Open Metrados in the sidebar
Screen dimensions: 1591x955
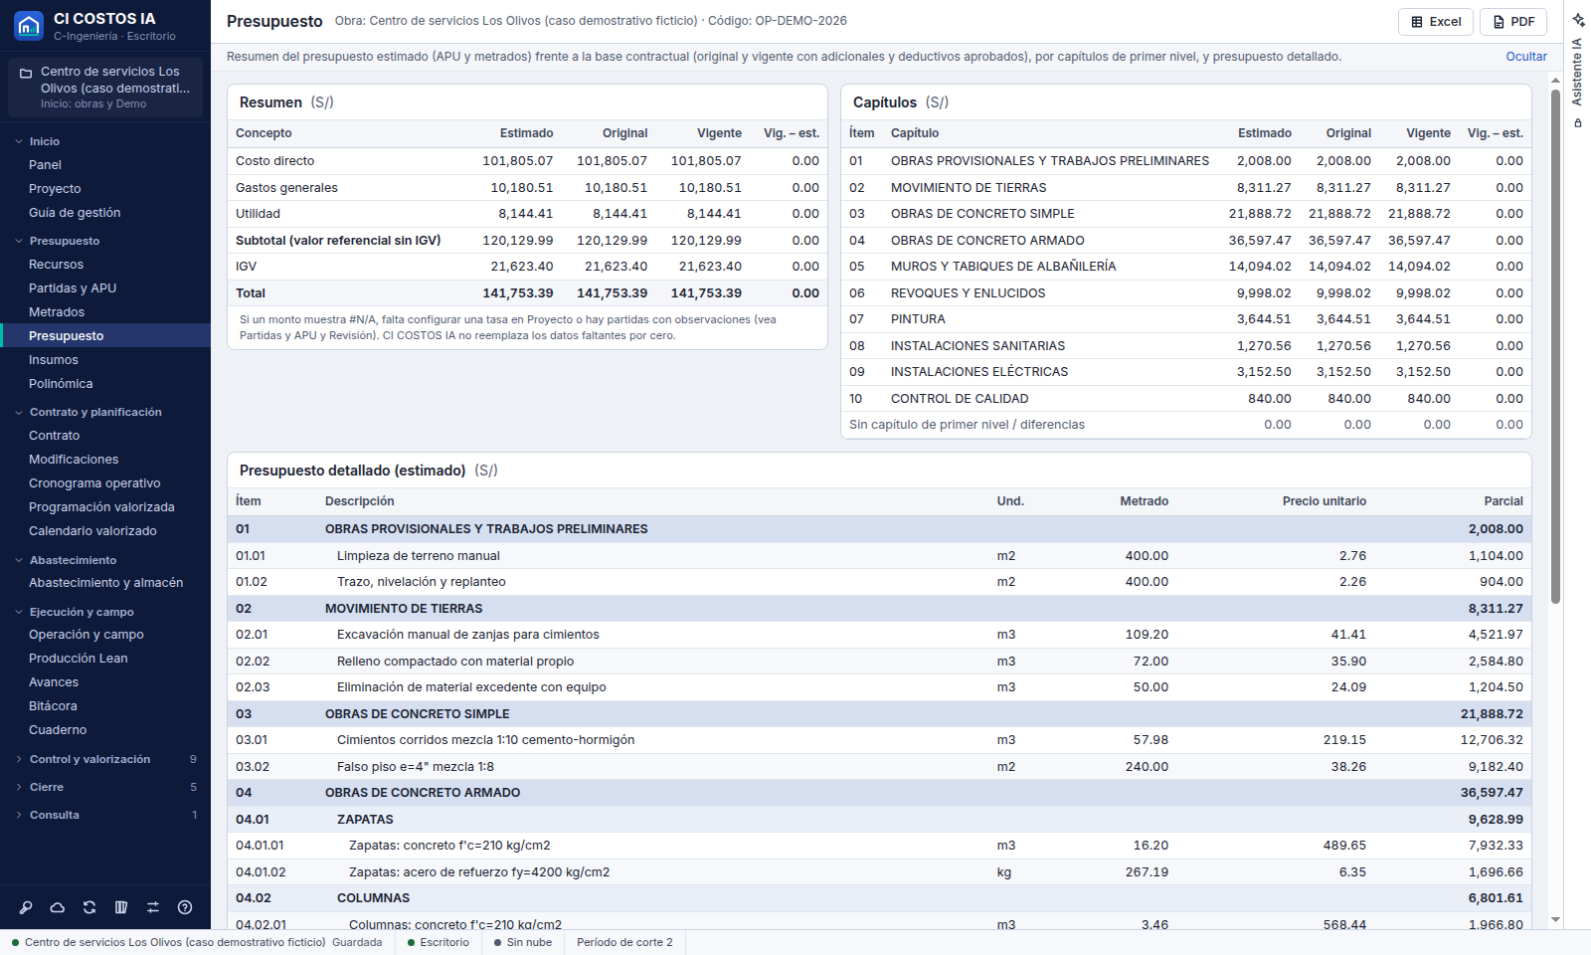(x=105, y=312)
